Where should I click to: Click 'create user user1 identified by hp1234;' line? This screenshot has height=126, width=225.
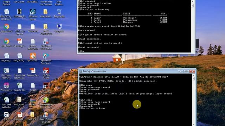pos(109,26)
